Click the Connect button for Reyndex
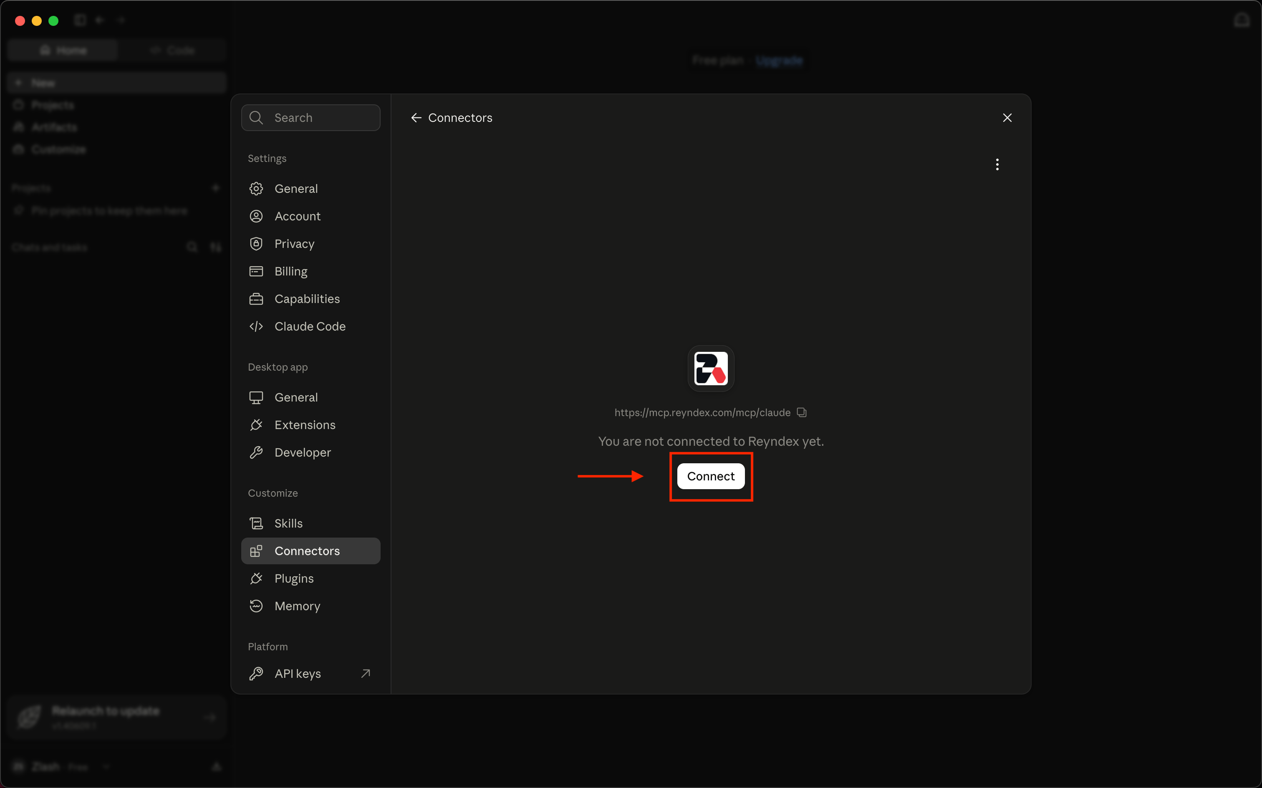 click(x=711, y=476)
